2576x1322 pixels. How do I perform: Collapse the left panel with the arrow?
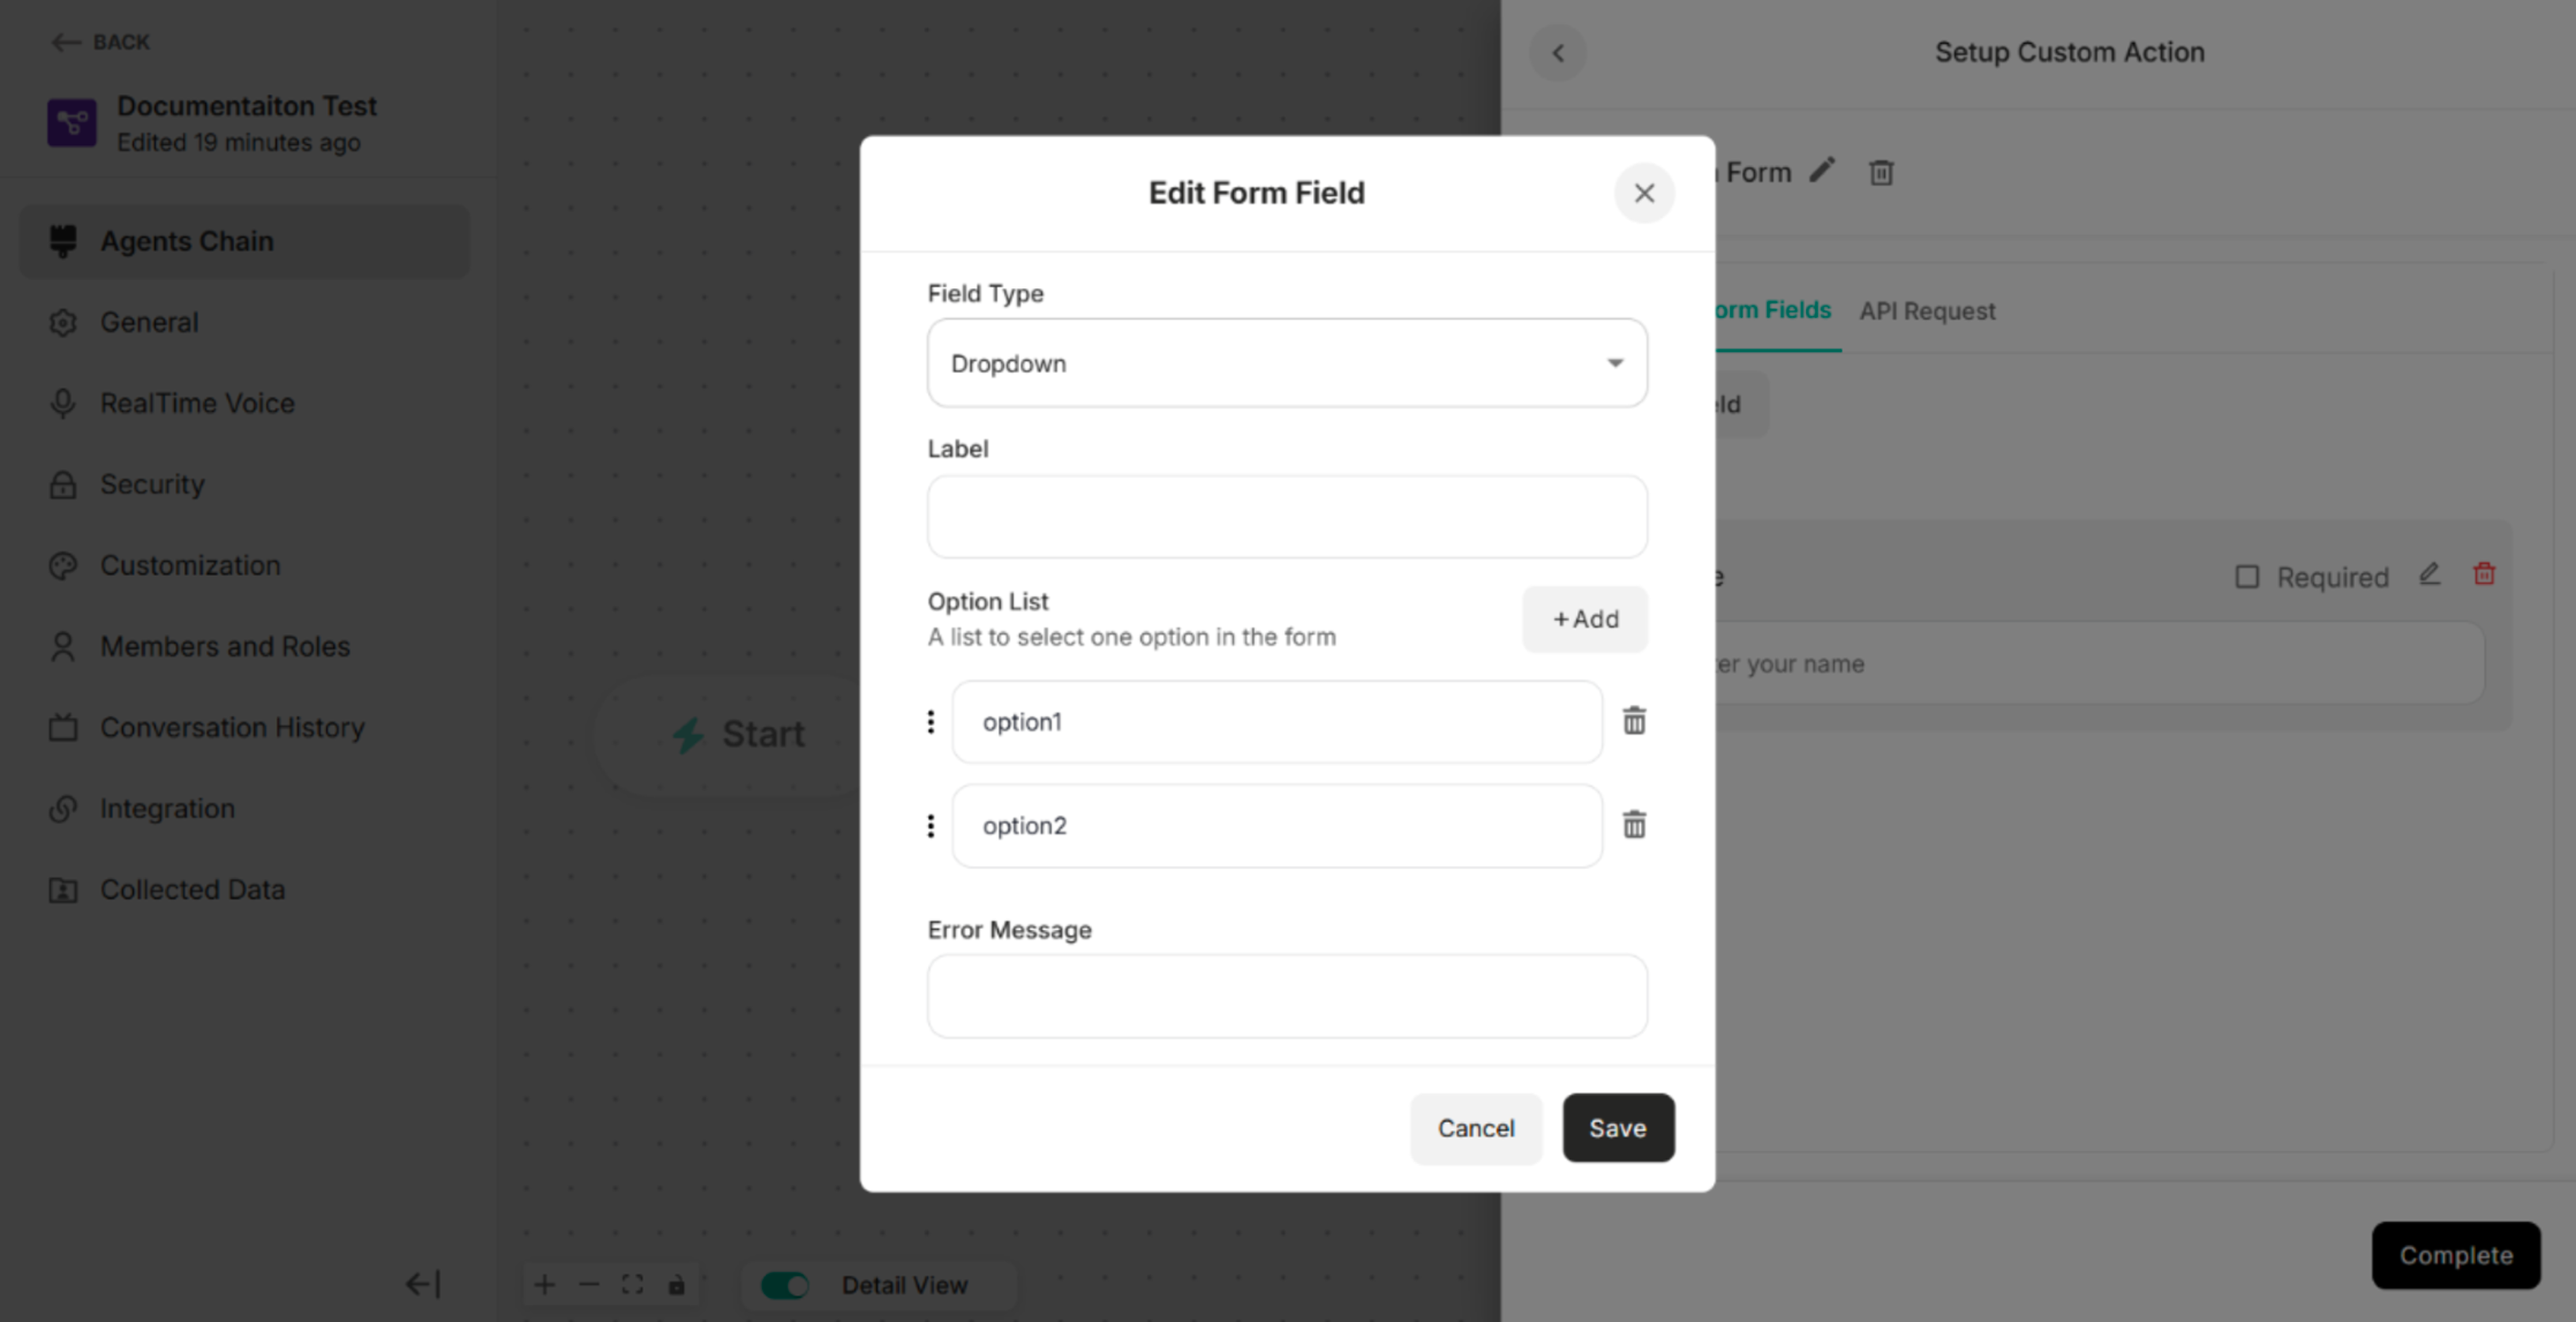[x=424, y=1284]
